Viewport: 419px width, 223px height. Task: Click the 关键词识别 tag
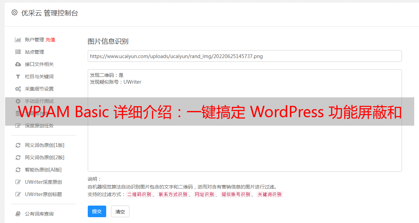click(270, 194)
